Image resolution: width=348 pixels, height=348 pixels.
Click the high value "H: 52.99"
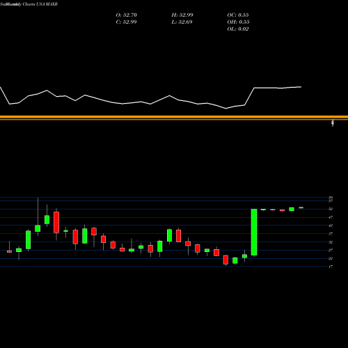(x=182, y=15)
